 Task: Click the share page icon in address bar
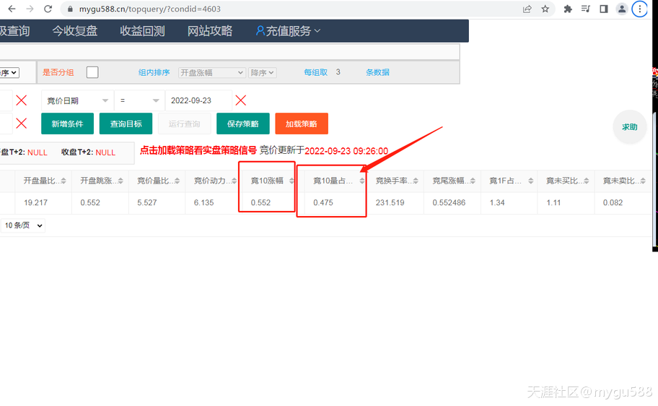(527, 9)
